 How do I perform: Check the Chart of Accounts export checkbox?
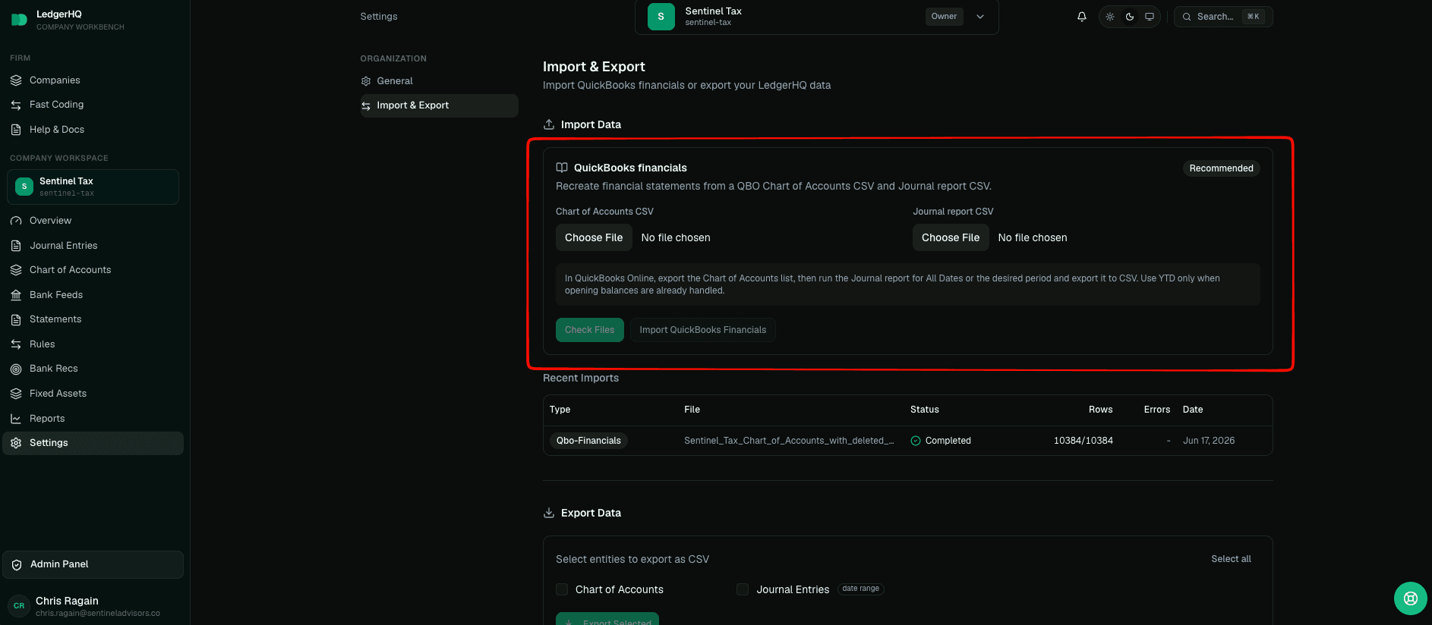tap(562, 589)
